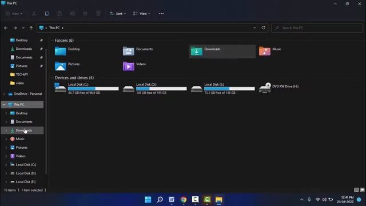Select Local Disk (D:) drive
The image size is (366, 206).
coord(155,89)
